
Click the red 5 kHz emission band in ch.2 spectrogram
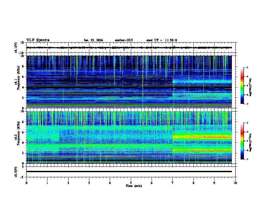202,137
